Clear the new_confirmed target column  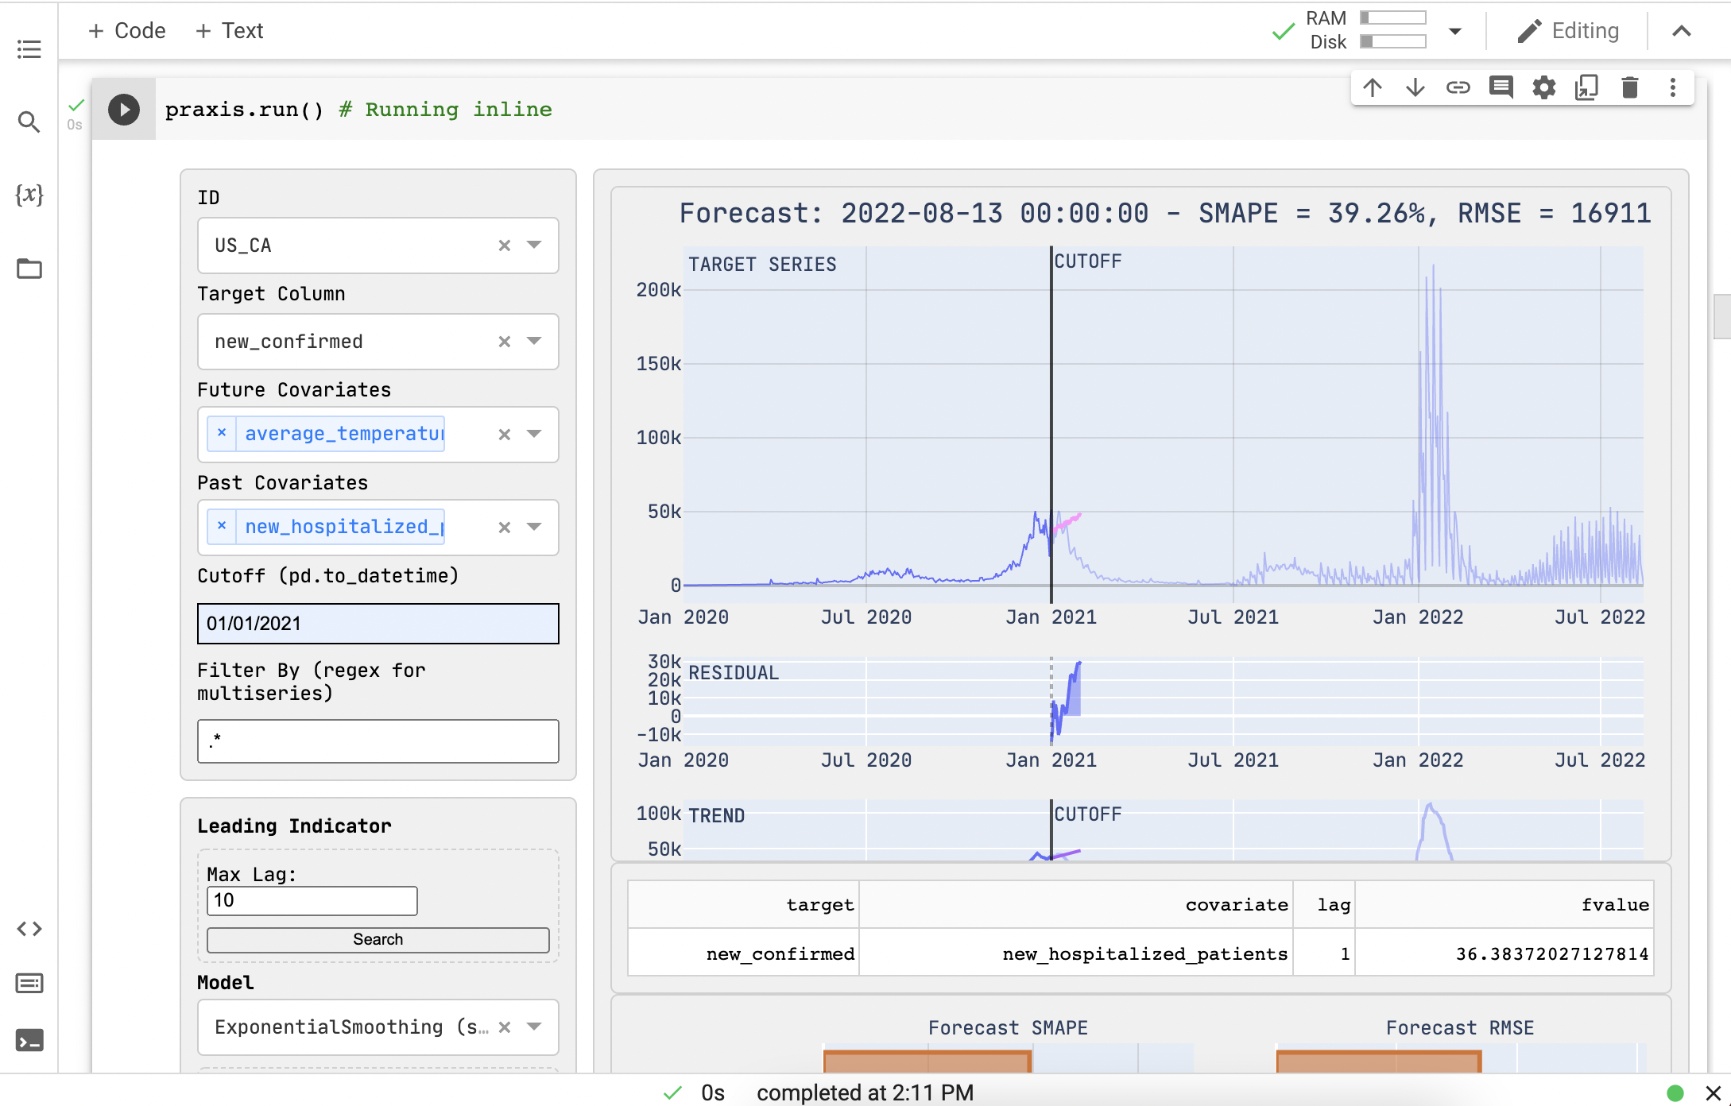504,342
